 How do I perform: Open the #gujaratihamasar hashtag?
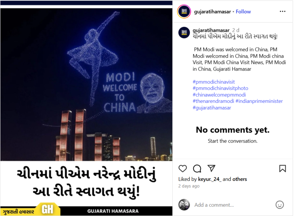212,108
